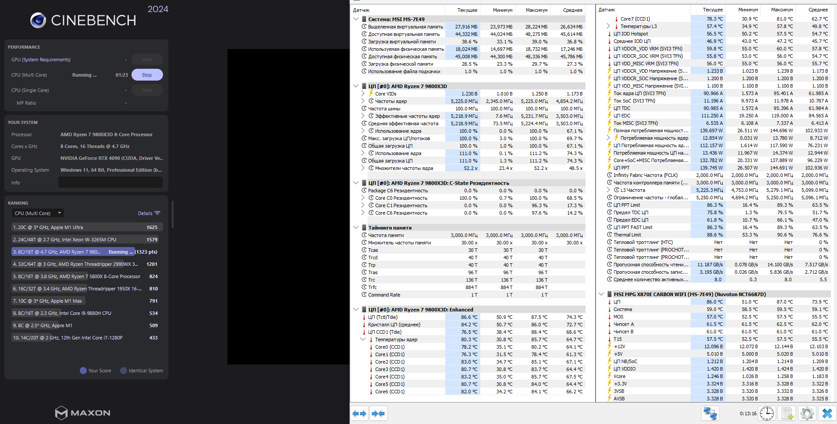Viewport: 837px width, 424px height.
Task: Click thermometer icon of Чипсет A row
Action: pyautogui.click(x=610, y=324)
